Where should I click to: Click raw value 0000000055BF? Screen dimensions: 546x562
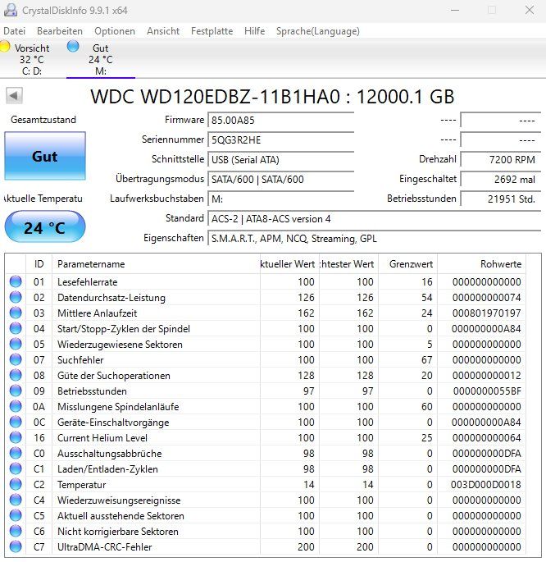[x=487, y=391]
